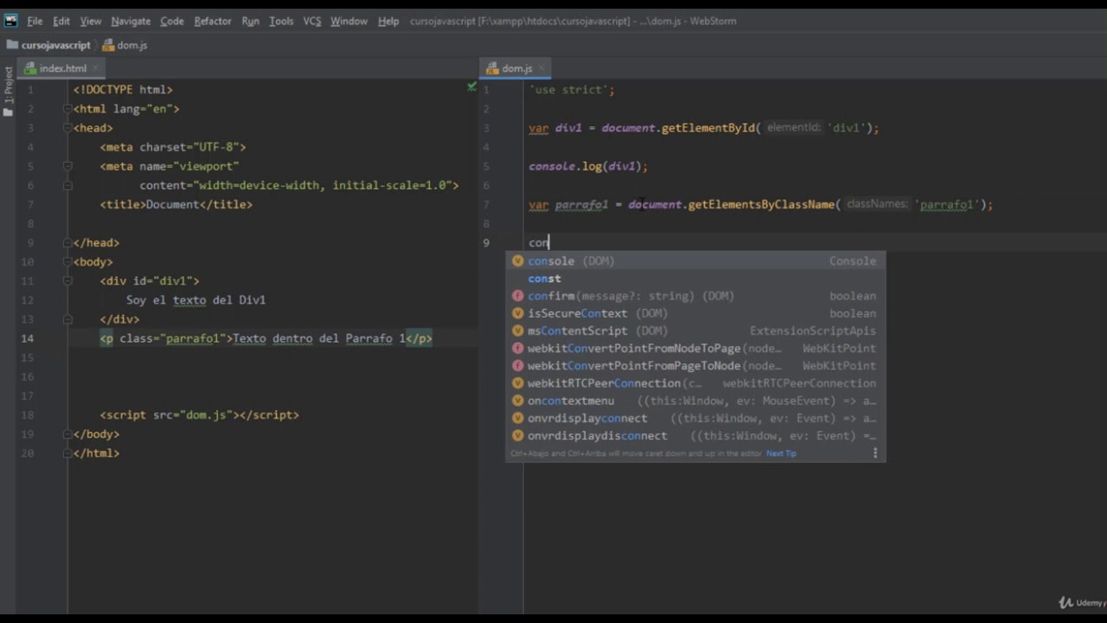Open the Refactor menu
1107x623 pixels.
[213, 21]
